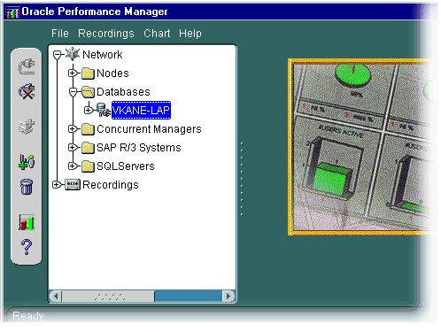Click the Ready status bar text

click(x=28, y=316)
